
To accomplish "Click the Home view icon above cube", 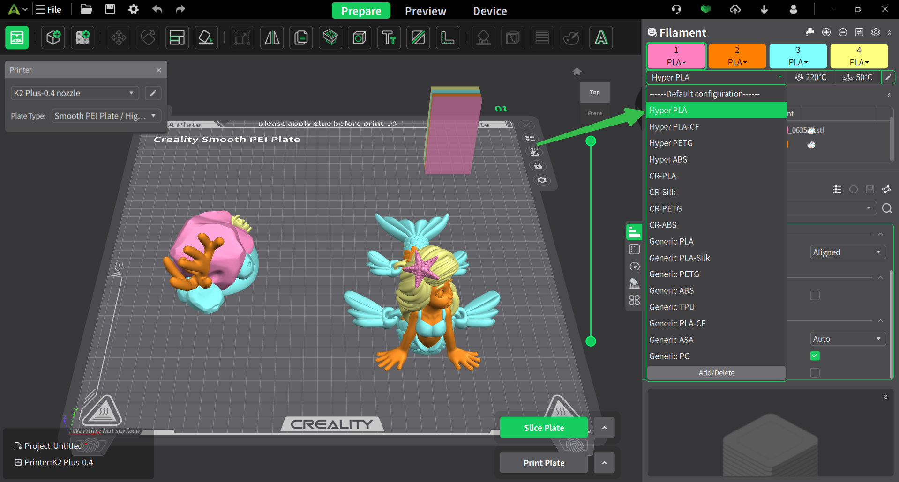I will click(577, 72).
